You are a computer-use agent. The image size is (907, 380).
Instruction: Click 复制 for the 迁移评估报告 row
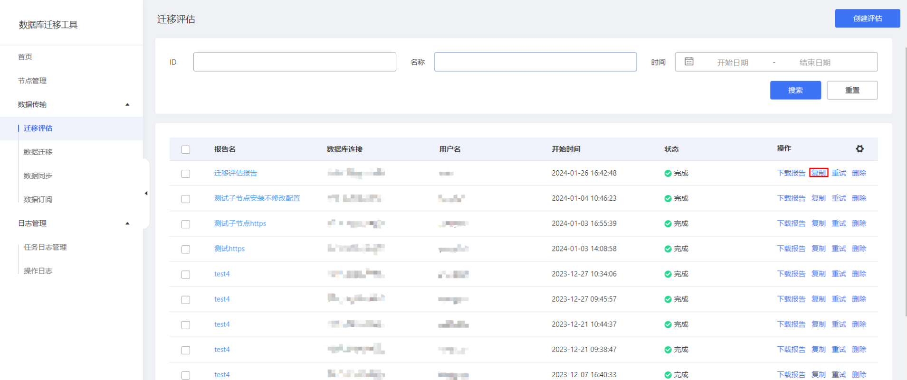click(819, 173)
